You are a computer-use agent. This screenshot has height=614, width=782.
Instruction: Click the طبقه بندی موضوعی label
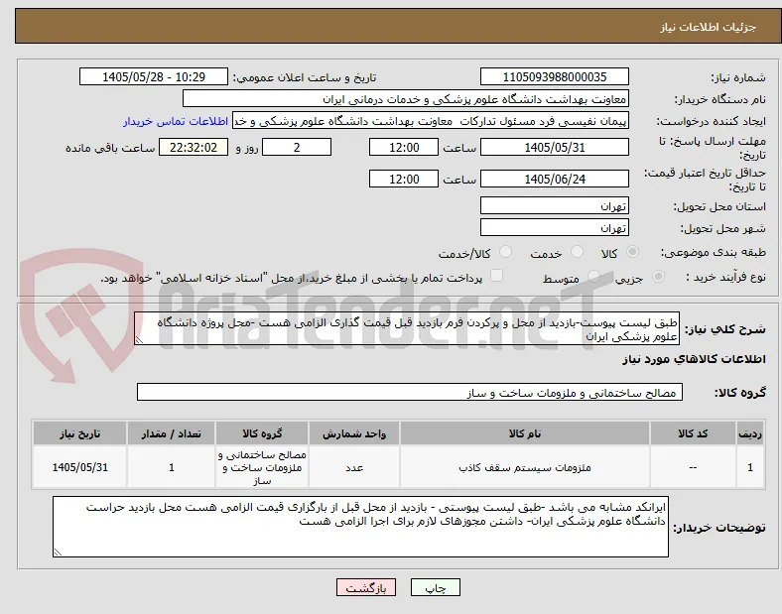714,253
